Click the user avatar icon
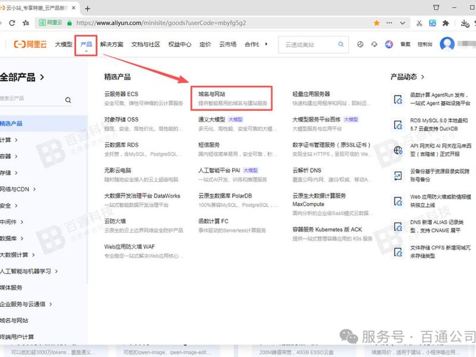Image resolution: width=476 pixels, height=357 pixels. click(x=447, y=44)
